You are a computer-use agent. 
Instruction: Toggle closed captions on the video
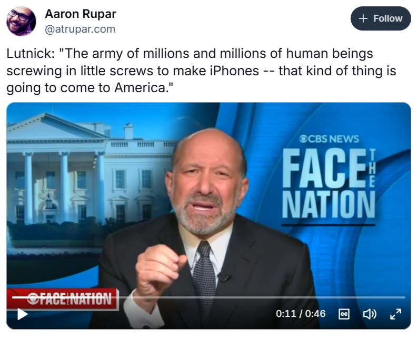point(344,314)
